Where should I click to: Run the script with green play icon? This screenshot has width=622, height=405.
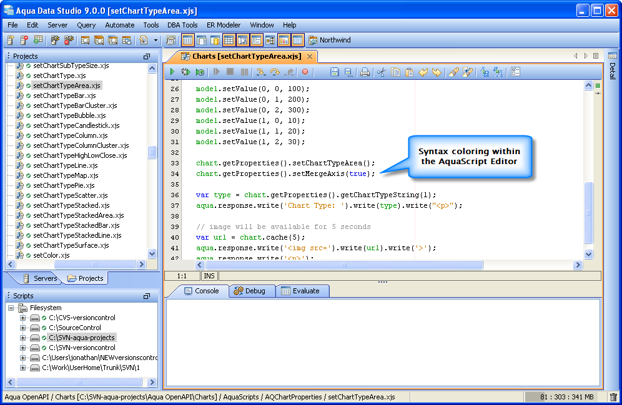172,72
